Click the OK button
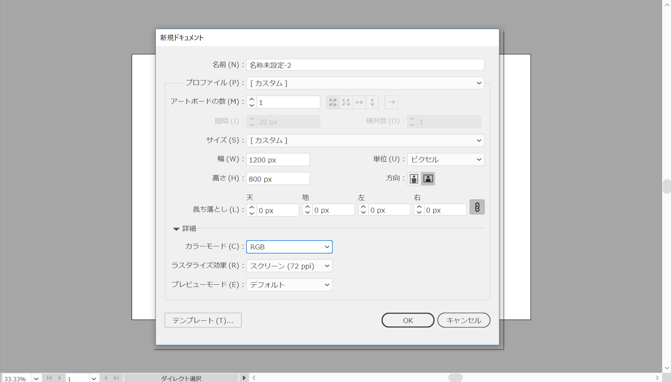This screenshot has height=382, width=671. pyautogui.click(x=408, y=320)
